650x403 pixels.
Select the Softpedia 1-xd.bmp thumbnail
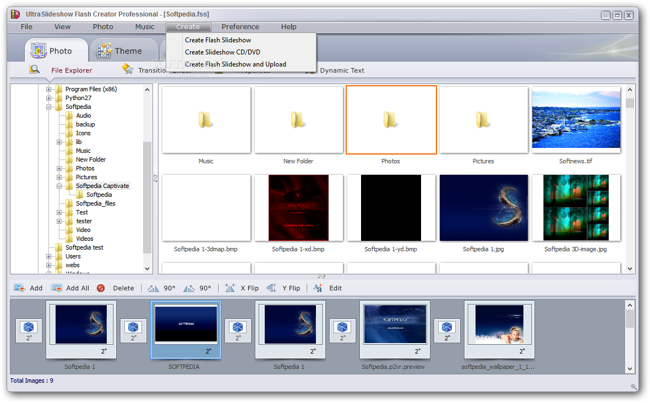point(298,208)
